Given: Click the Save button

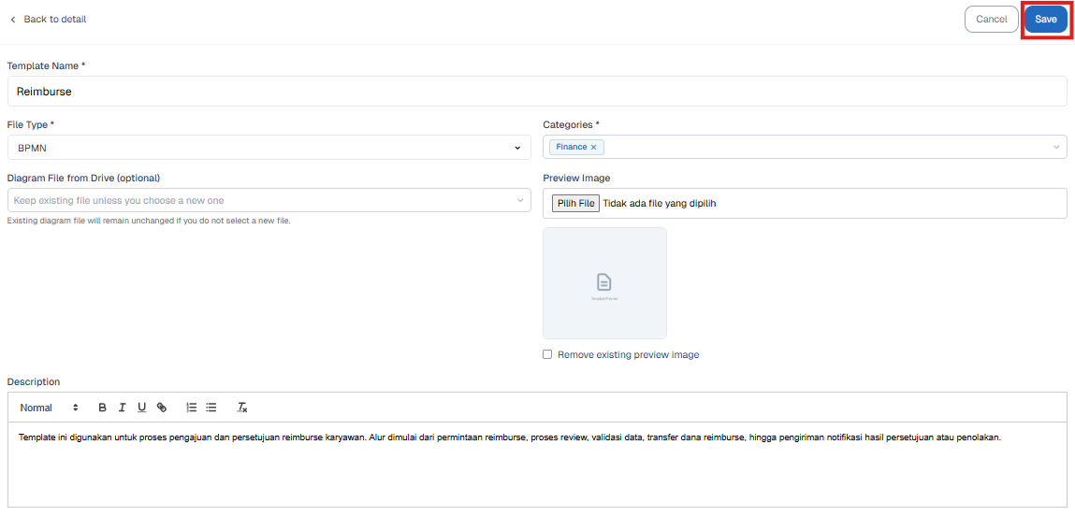Looking at the screenshot, I should [x=1045, y=20].
